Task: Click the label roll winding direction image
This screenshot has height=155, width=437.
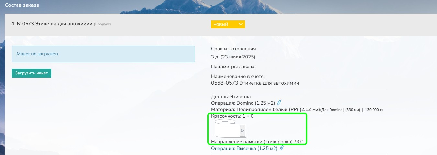Action: click(x=231, y=129)
